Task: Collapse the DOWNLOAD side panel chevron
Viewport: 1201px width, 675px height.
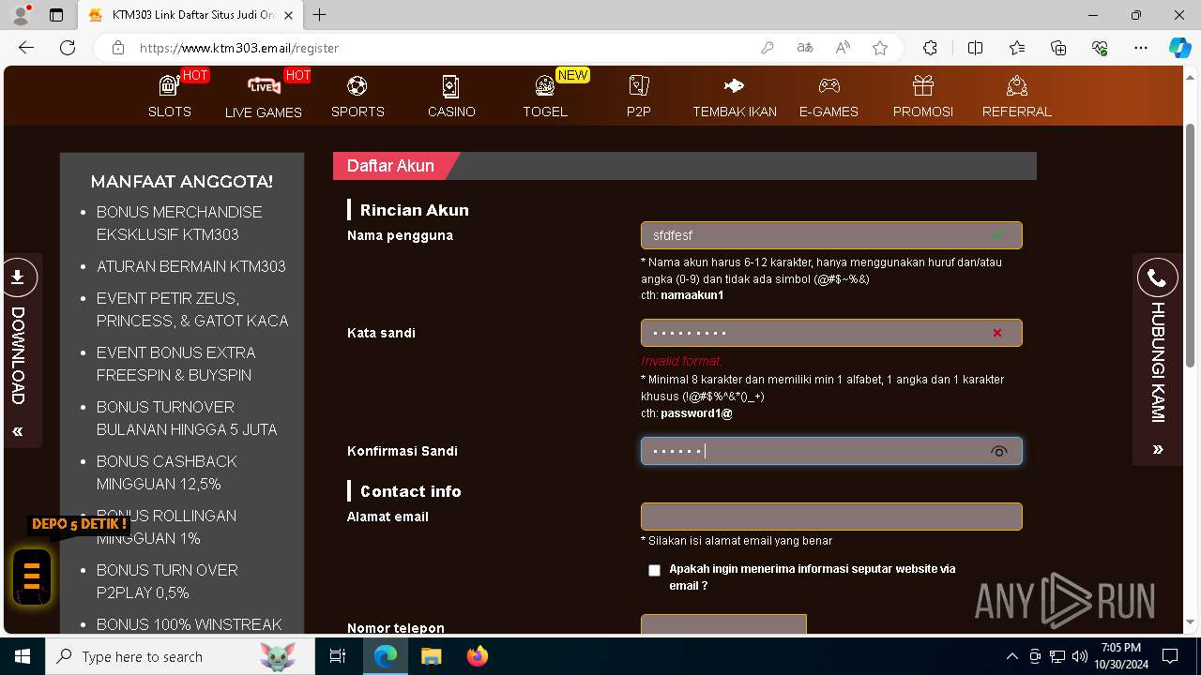Action: pos(18,431)
